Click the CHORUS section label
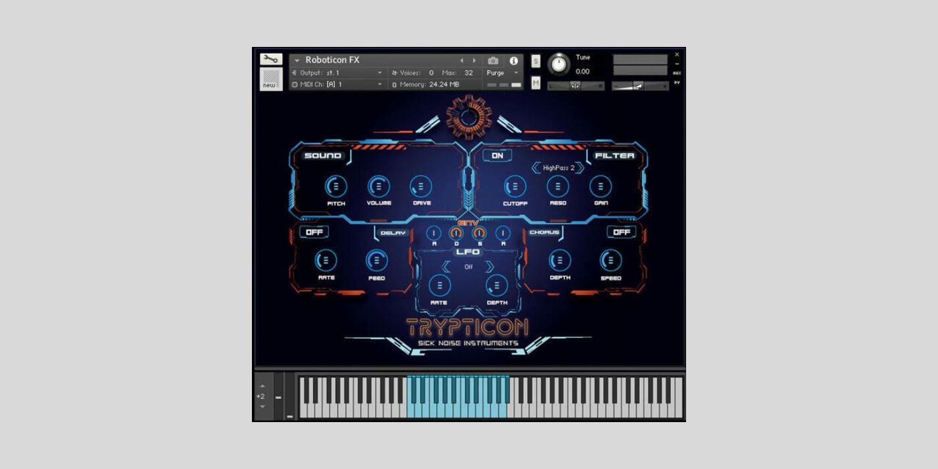938x469 pixels. tap(544, 232)
